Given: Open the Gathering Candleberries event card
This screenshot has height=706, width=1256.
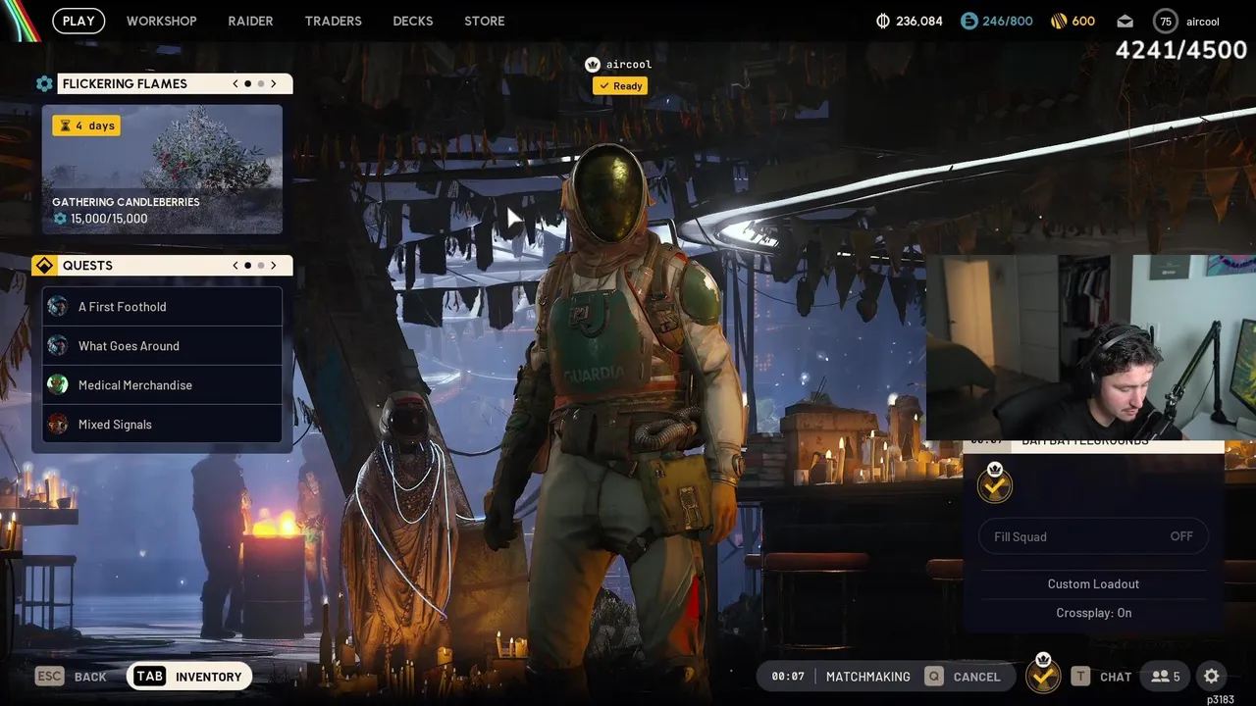Looking at the screenshot, I should click(x=162, y=170).
